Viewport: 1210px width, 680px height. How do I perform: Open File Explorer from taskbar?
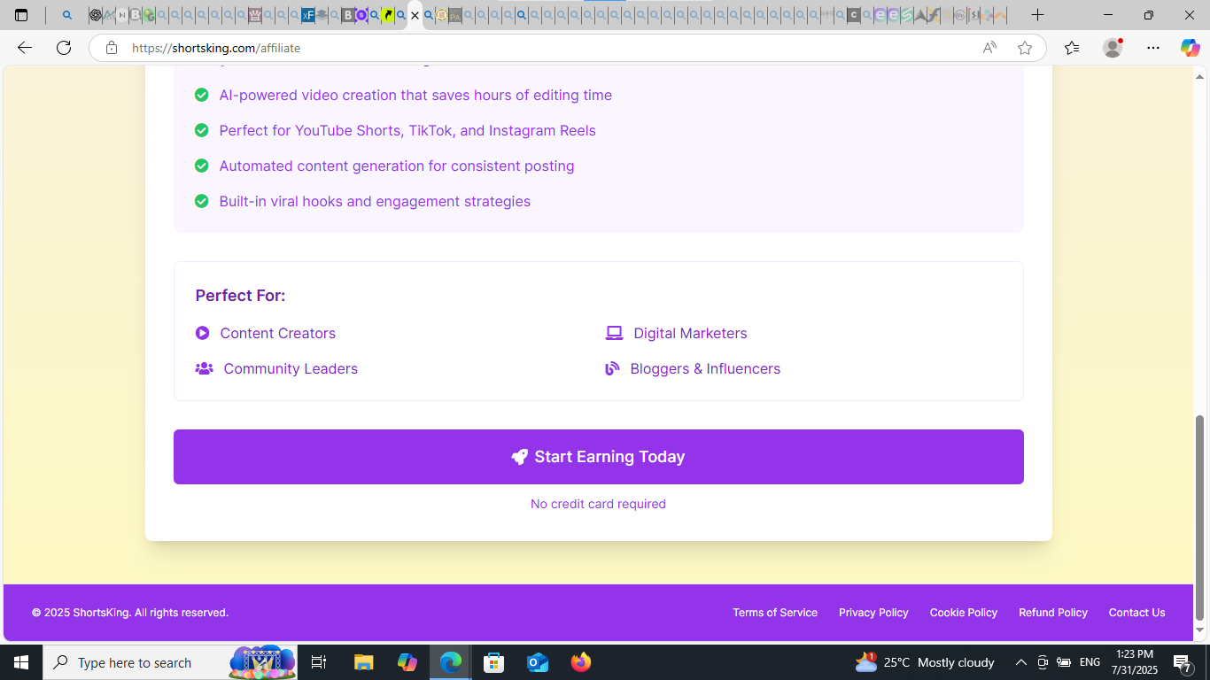click(363, 662)
